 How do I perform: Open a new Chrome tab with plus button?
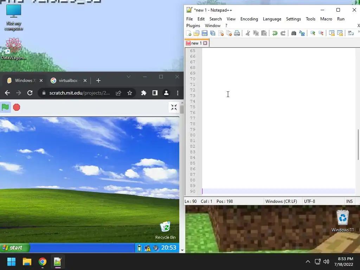point(98,81)
